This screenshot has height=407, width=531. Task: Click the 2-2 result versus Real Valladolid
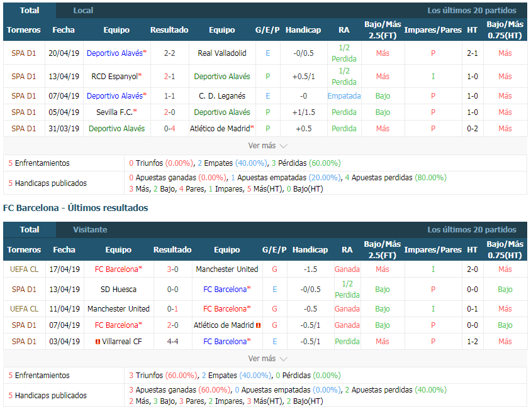[169, 53]
